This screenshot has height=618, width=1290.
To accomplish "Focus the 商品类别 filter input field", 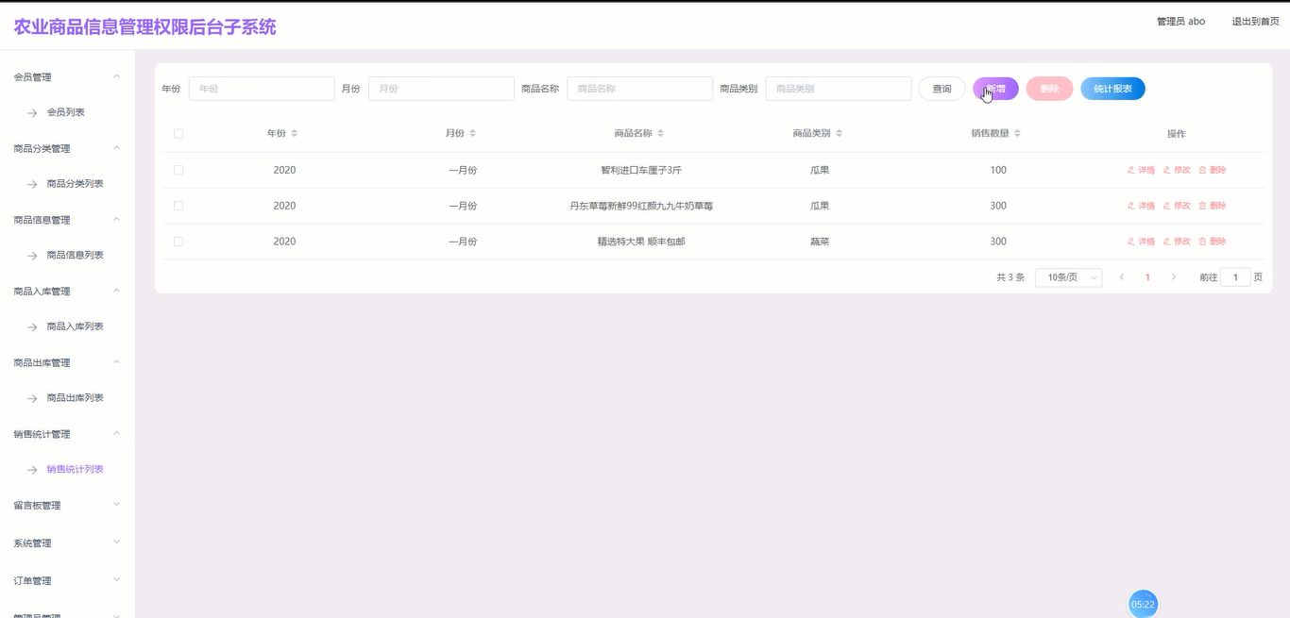I will [x=839, y=89].
